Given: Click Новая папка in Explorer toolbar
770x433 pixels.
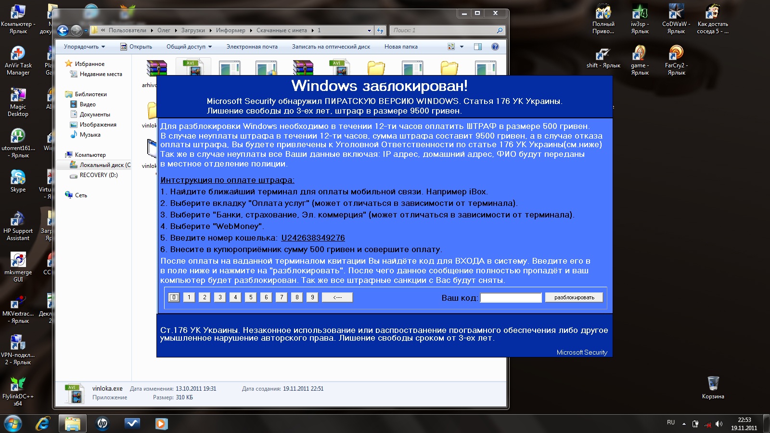Looking at the screenshot, I should tap(401, 47).
